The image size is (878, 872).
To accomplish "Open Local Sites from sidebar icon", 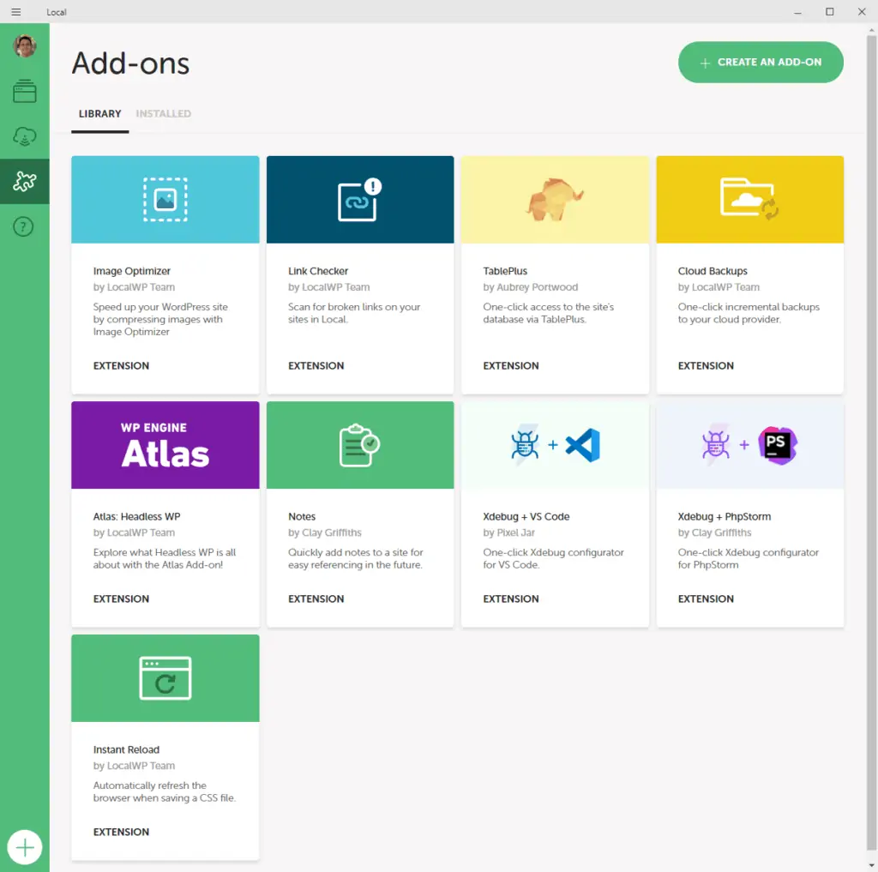I will [x=25, y=91].
